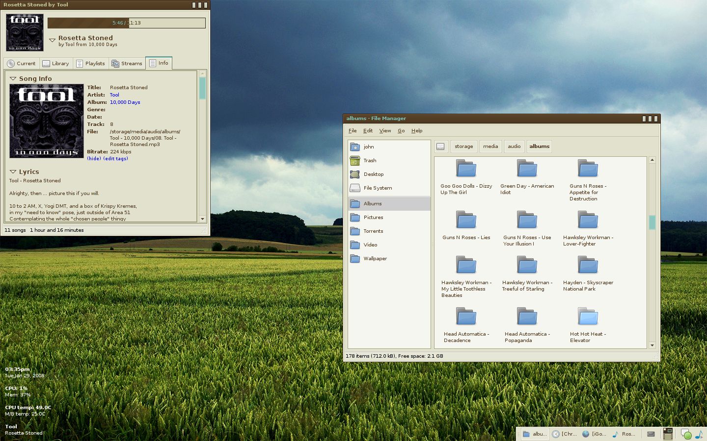Click the chat status tray icon
Screen dimensions: 707x441
686,434
